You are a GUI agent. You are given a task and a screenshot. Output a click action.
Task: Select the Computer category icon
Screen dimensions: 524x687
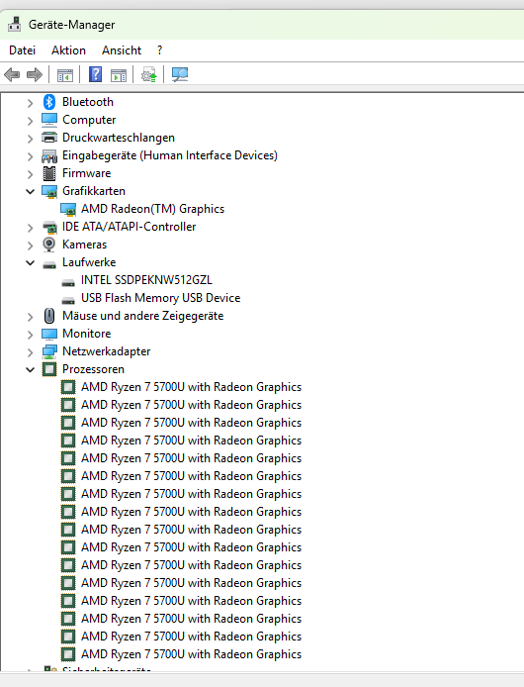pyautogui.click(x=49, y=120)
